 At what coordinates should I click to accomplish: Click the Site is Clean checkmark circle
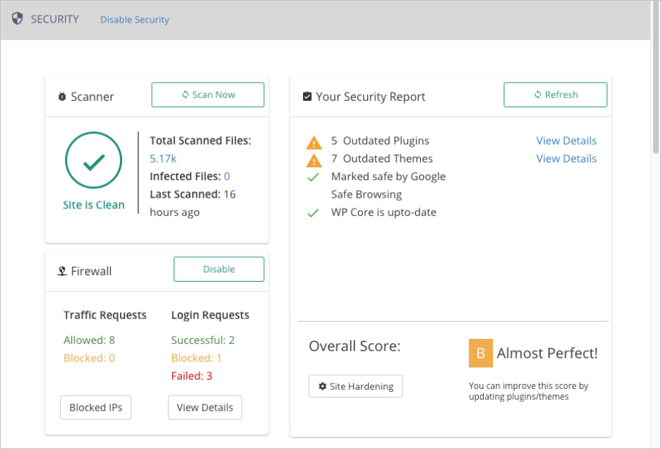click(94, 160)
